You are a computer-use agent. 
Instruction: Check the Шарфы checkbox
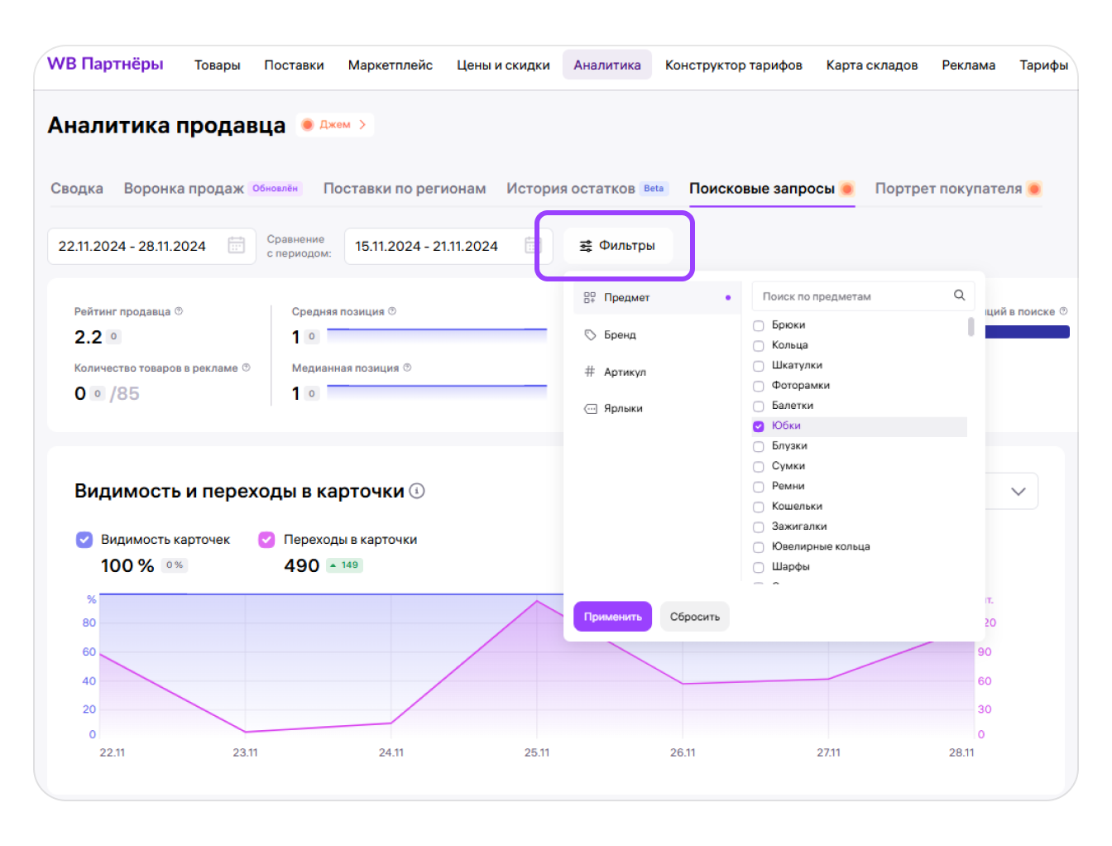pyautogui.click(x=758, y=567)
